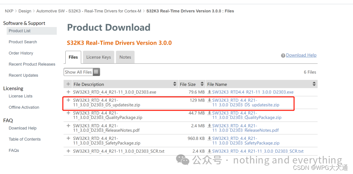Click download icon for SW32K3_RTD4.4 .exe file
Viewport: 353px width, 174px height.
209,92
